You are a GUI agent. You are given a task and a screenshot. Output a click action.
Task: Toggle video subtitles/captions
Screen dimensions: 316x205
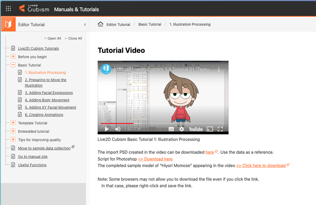[x=171, y=129]
